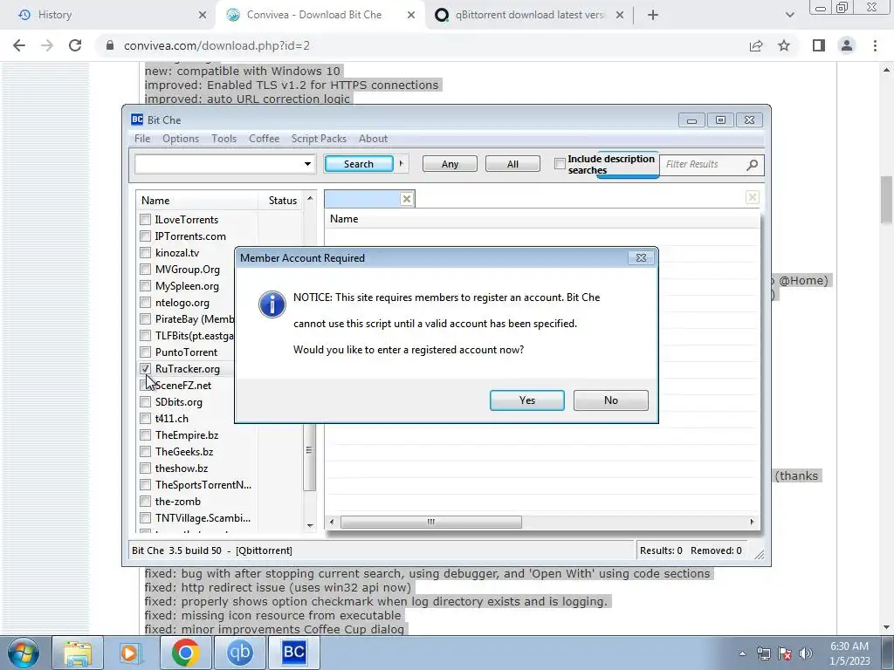Click the Bit Che BC title bar icon
This screenshot has height=670, width=894.
click(x=137, y=120)
